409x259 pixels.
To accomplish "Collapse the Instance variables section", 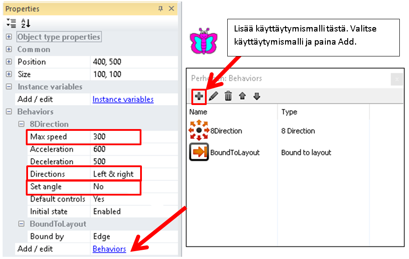I will click(x=9, y=87).
